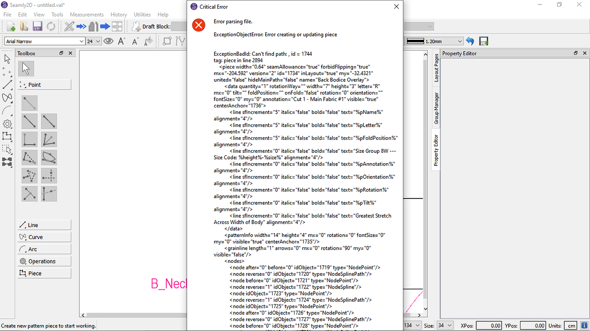This screenshot has width=590, height=331.
Task: Toggle floating mode of the Property Editor panel
Action: (x=575, y=53)
